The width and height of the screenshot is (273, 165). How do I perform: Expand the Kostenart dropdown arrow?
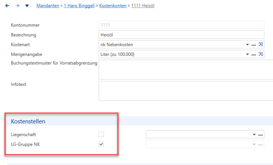247,45
